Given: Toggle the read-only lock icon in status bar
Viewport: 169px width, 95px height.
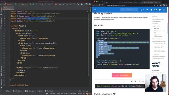Looking at the screenshot, I should click(84, 94).
